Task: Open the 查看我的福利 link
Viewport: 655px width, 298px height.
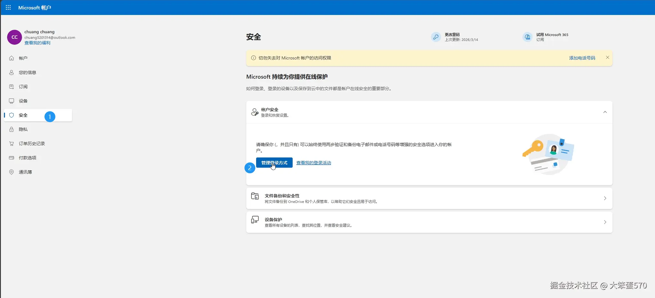Action: [x=37, y=43]
